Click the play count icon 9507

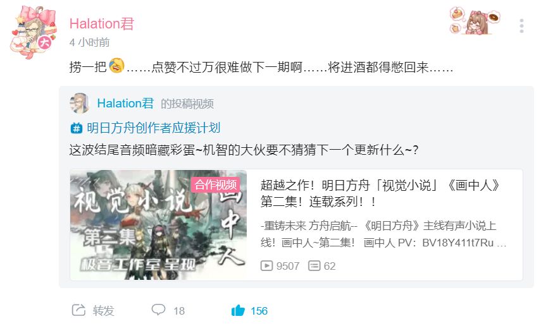266,266
